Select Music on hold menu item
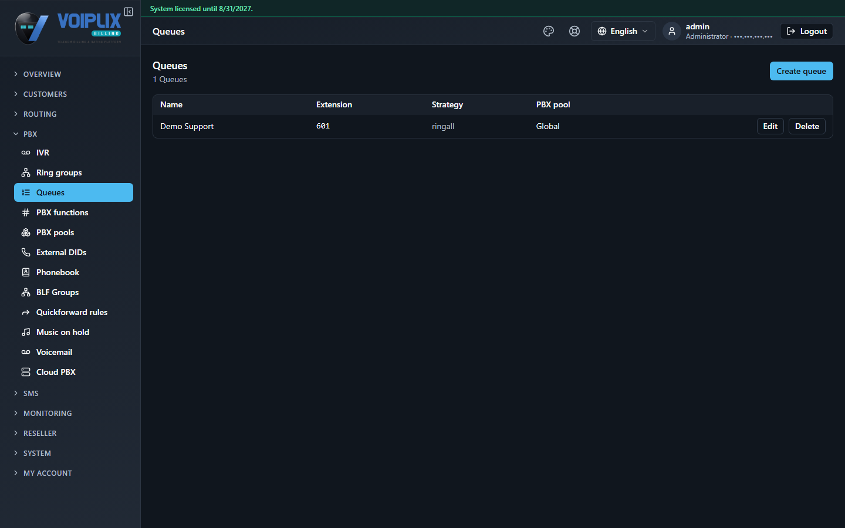This screenshot has width=845, height=528. (73, 332)
